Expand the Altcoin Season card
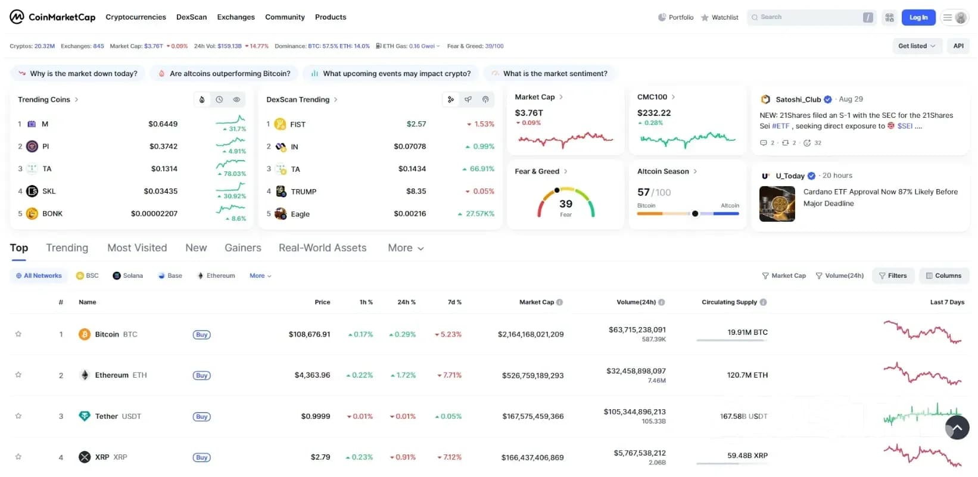The width and height of the screenshot is (978, 477). click(x=667, y=171)
